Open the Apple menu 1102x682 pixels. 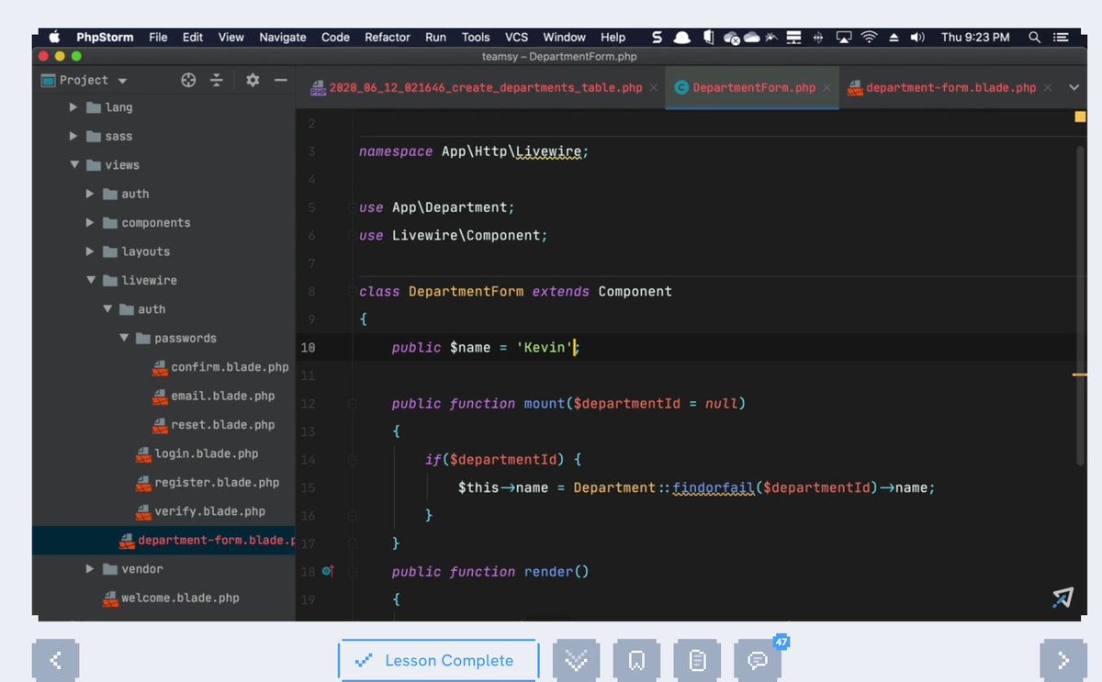[53, 37]
